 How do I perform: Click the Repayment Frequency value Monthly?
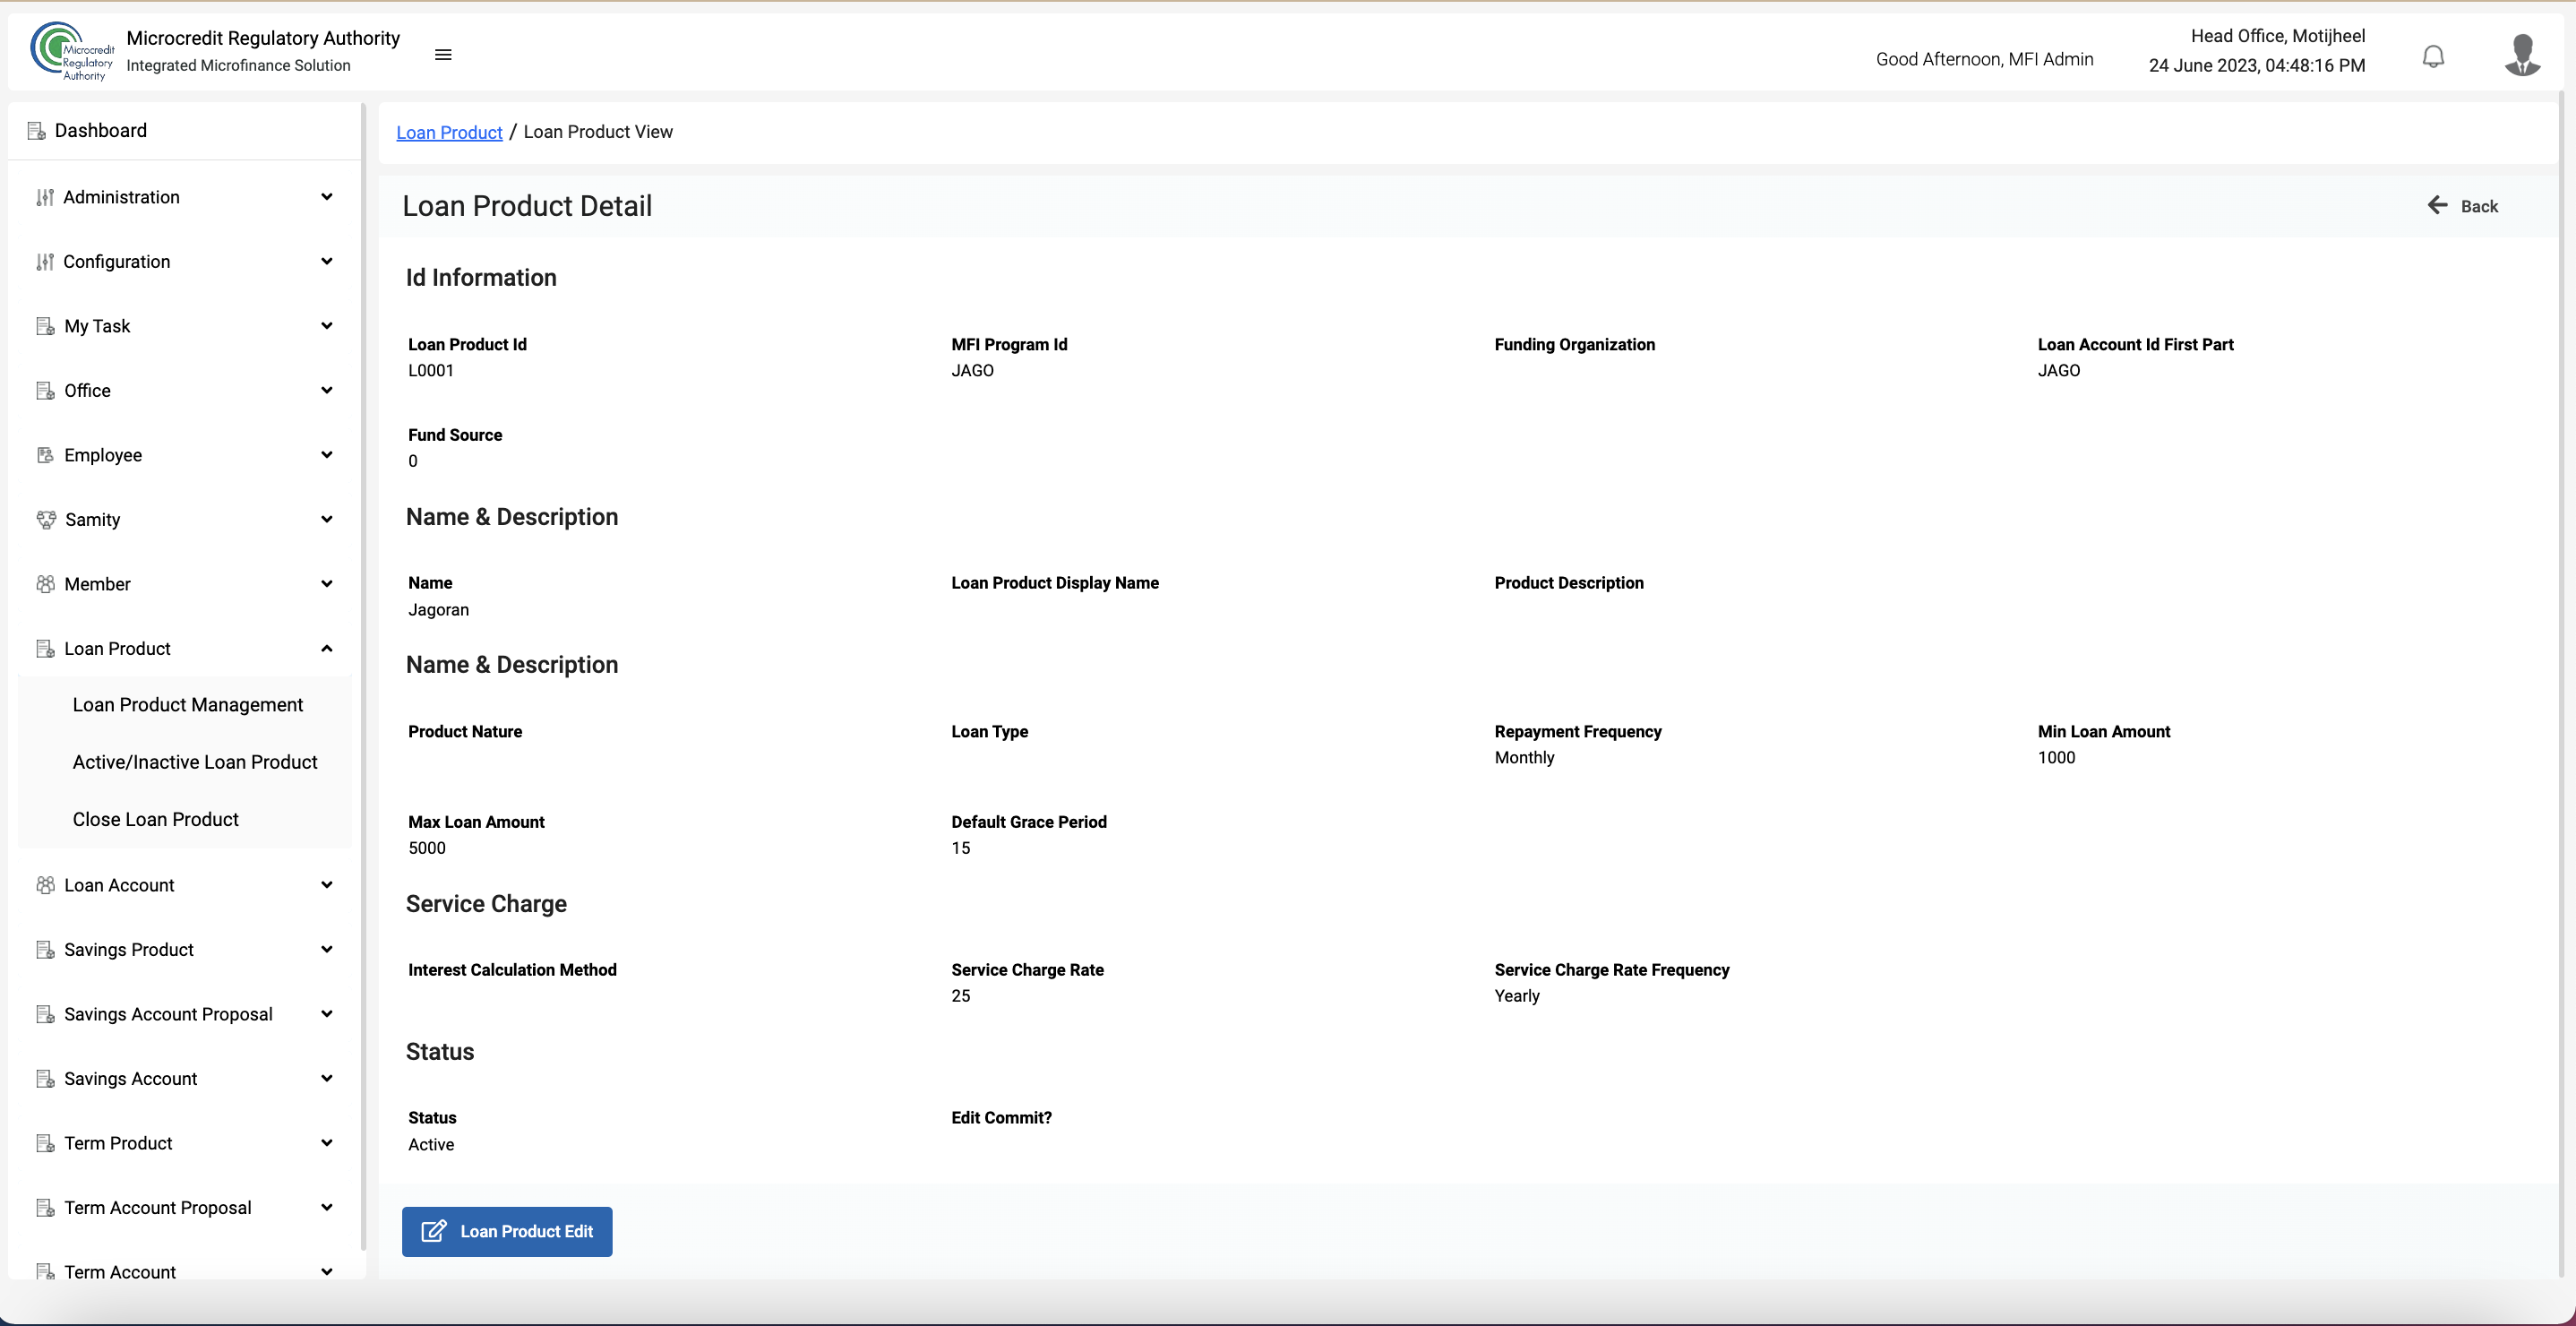[x=1524, y=757]
